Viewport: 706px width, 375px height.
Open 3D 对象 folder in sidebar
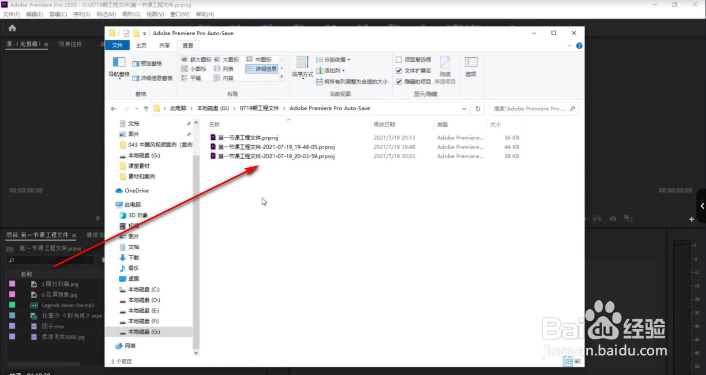coord(134,215)
